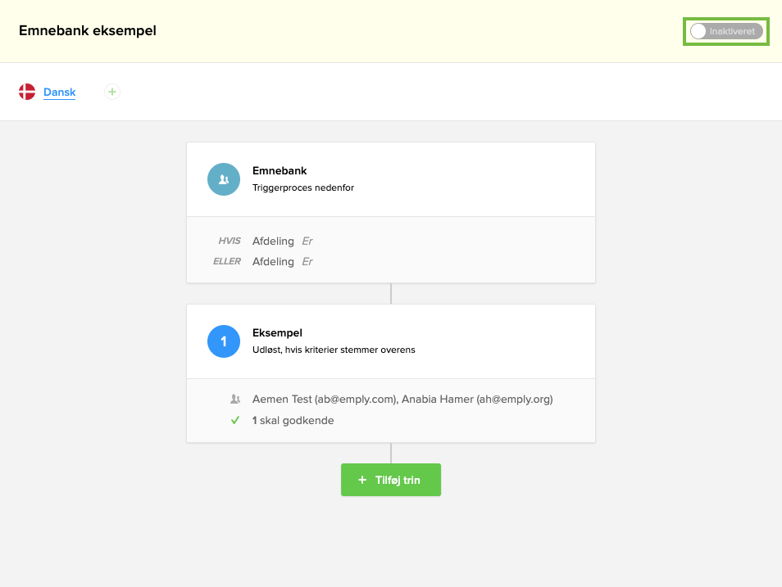Click the approvers people icon
The image size is (782, 587).
[x=235, y=400]
